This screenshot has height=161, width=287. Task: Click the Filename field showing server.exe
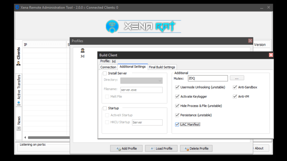(x=141, y=90)
